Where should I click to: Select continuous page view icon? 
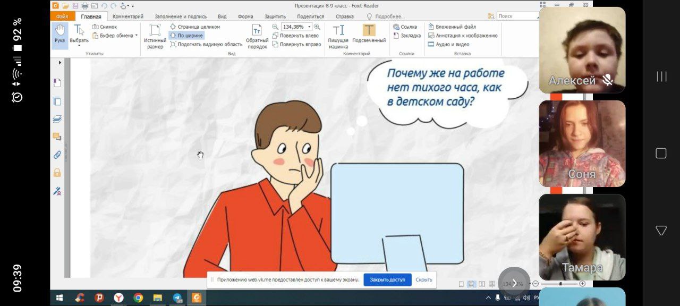tap(471, 284)
